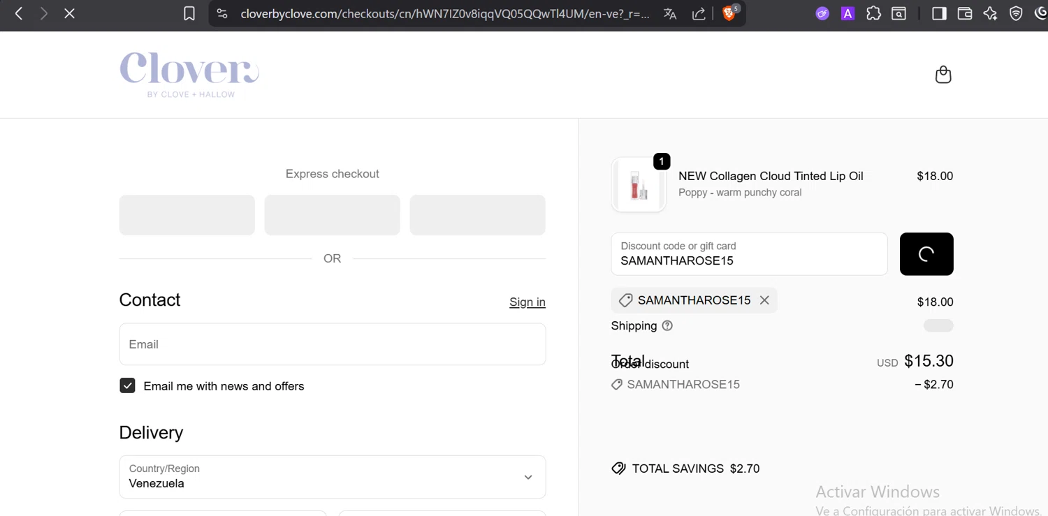Toggle the browser sidebar panel icon
Image resolution: width=1048 pixels, height=516 pixels.
(939, 13)
